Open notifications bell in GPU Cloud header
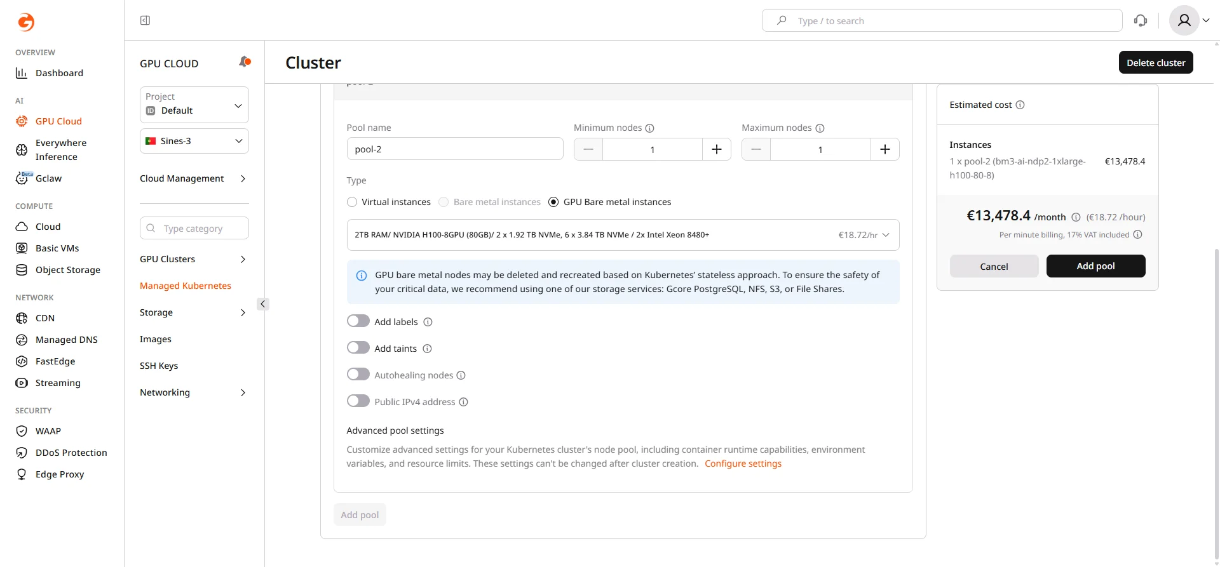Viewport: 1220px width, 567px height. [x=245, y=62]
